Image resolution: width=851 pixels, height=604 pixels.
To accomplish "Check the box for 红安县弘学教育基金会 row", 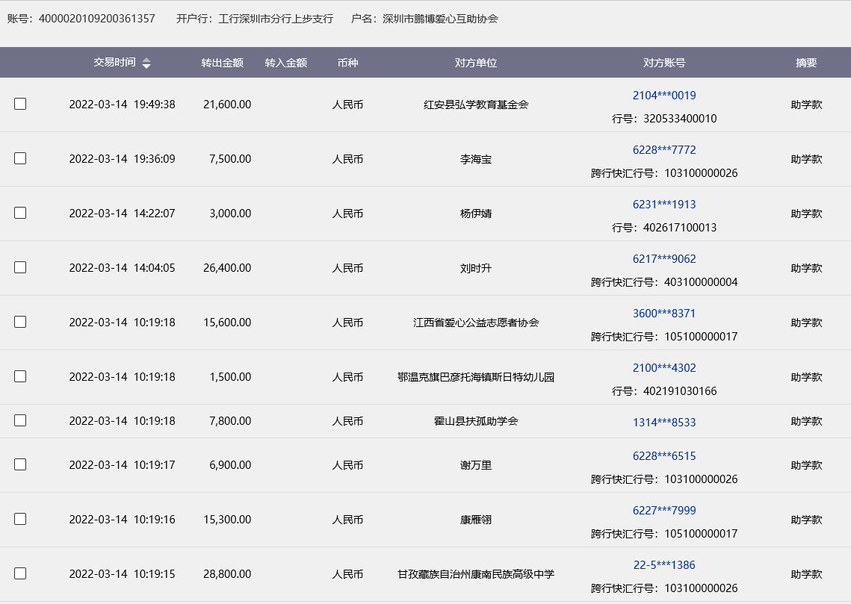I will coord(20,104).
